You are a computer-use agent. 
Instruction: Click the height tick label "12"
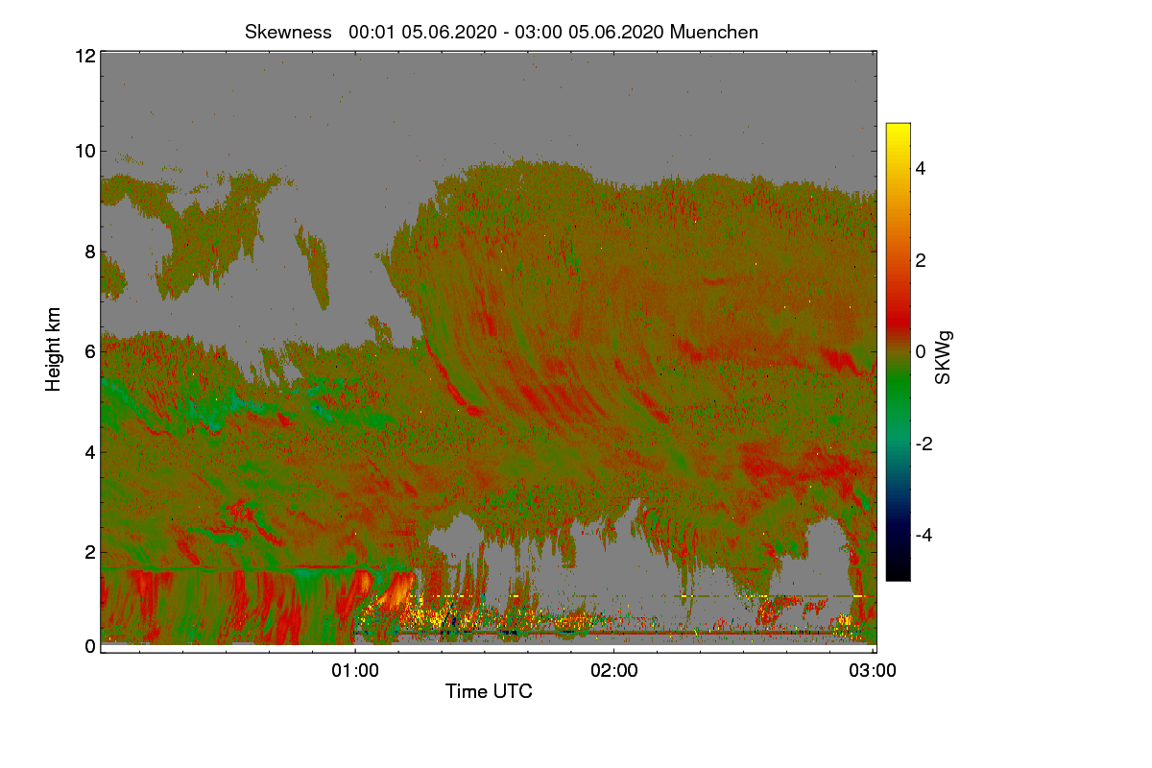(84, 56)
